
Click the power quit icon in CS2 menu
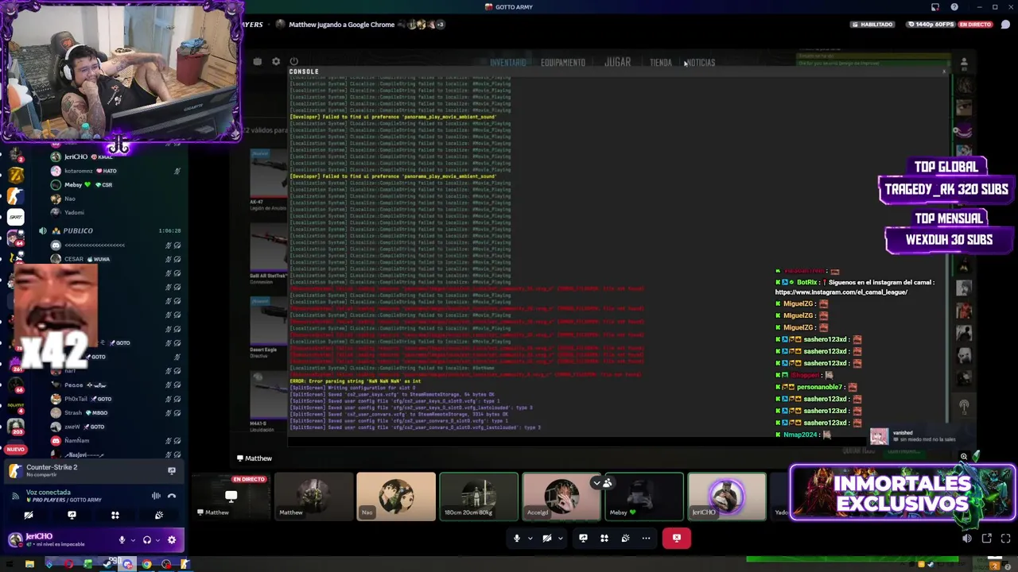(293, 61)
